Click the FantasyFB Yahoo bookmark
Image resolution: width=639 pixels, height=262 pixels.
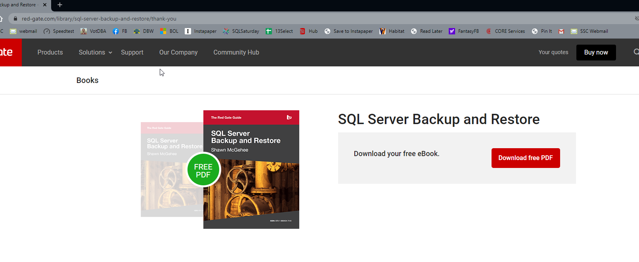(464, 31)
